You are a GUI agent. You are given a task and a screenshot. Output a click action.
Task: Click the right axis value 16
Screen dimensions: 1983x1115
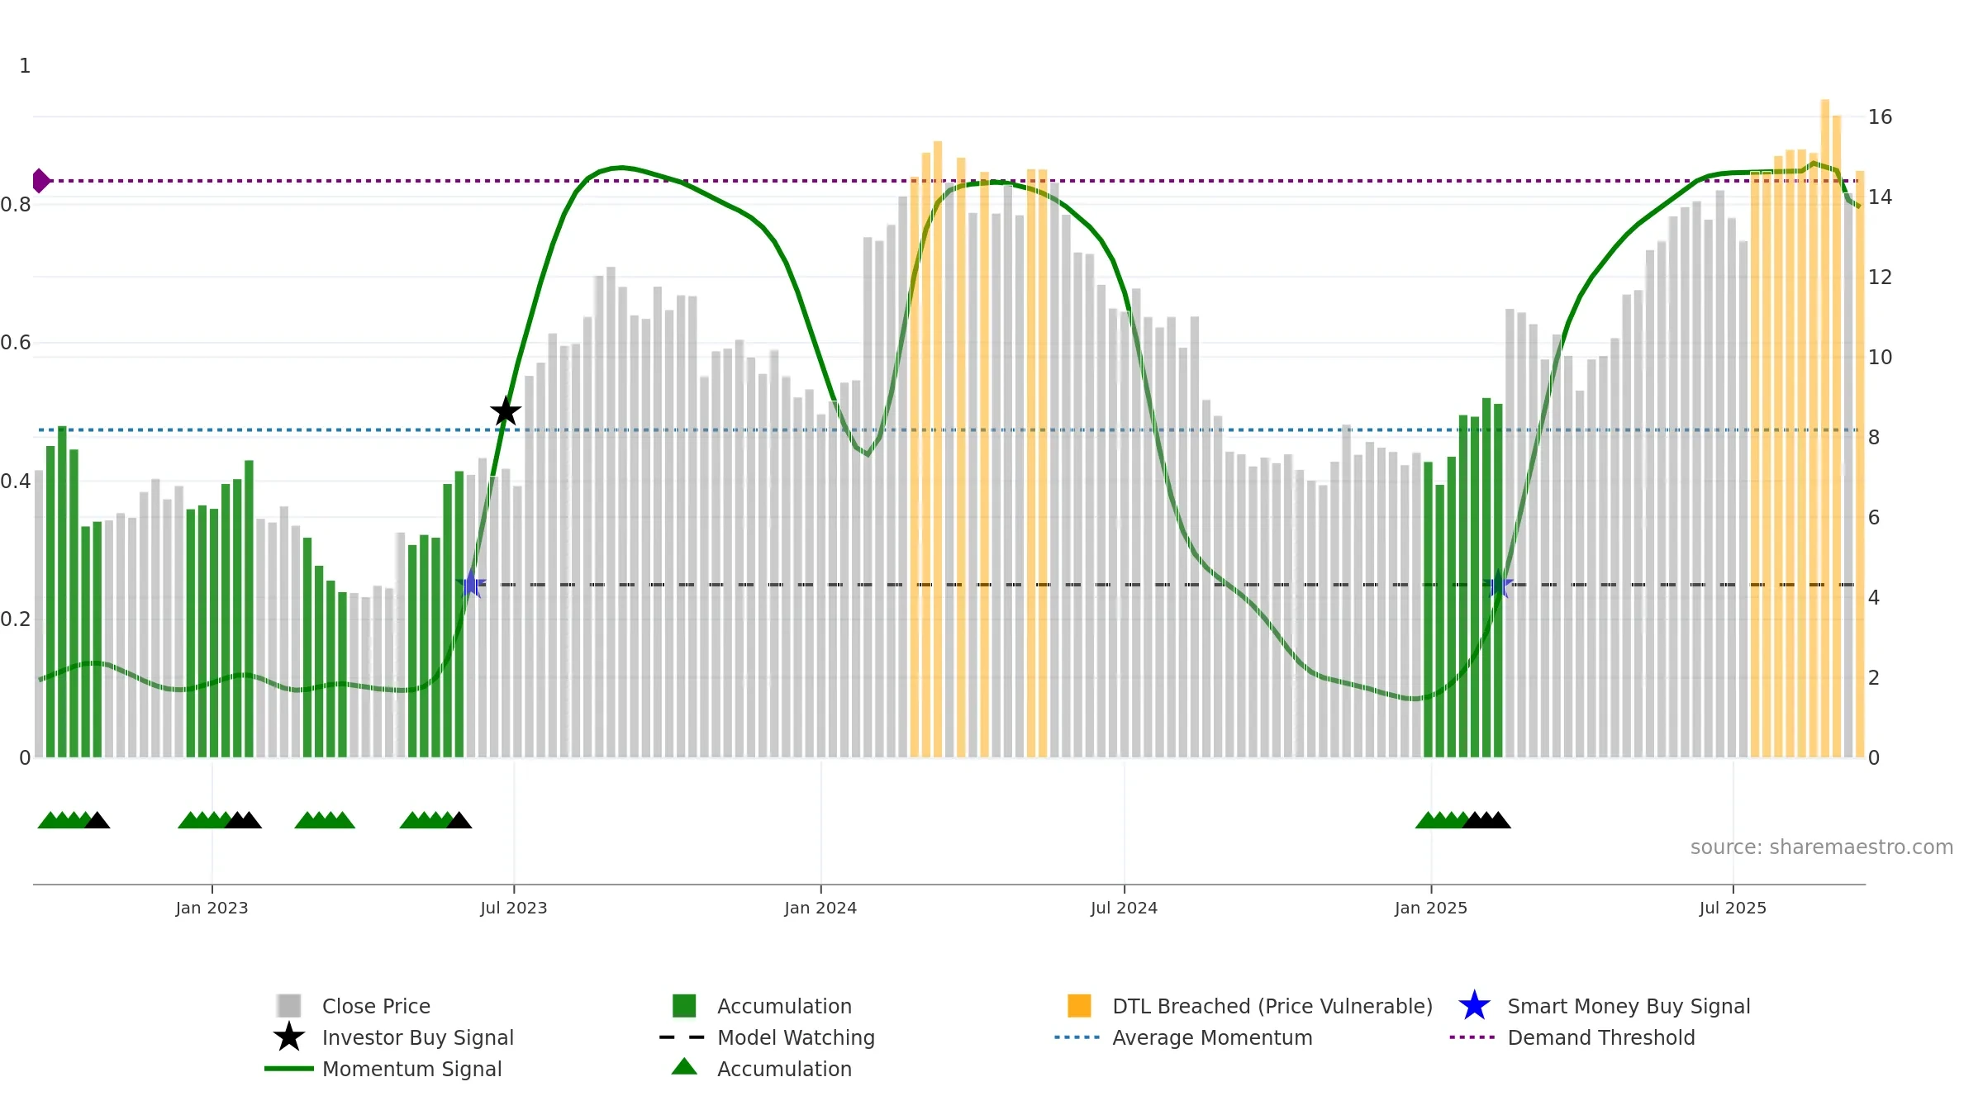pyautogui.click(x=1880, y=117)
